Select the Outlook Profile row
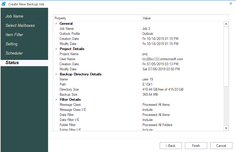Viewport: 236px width, 152px height. (x=138, y=34)
